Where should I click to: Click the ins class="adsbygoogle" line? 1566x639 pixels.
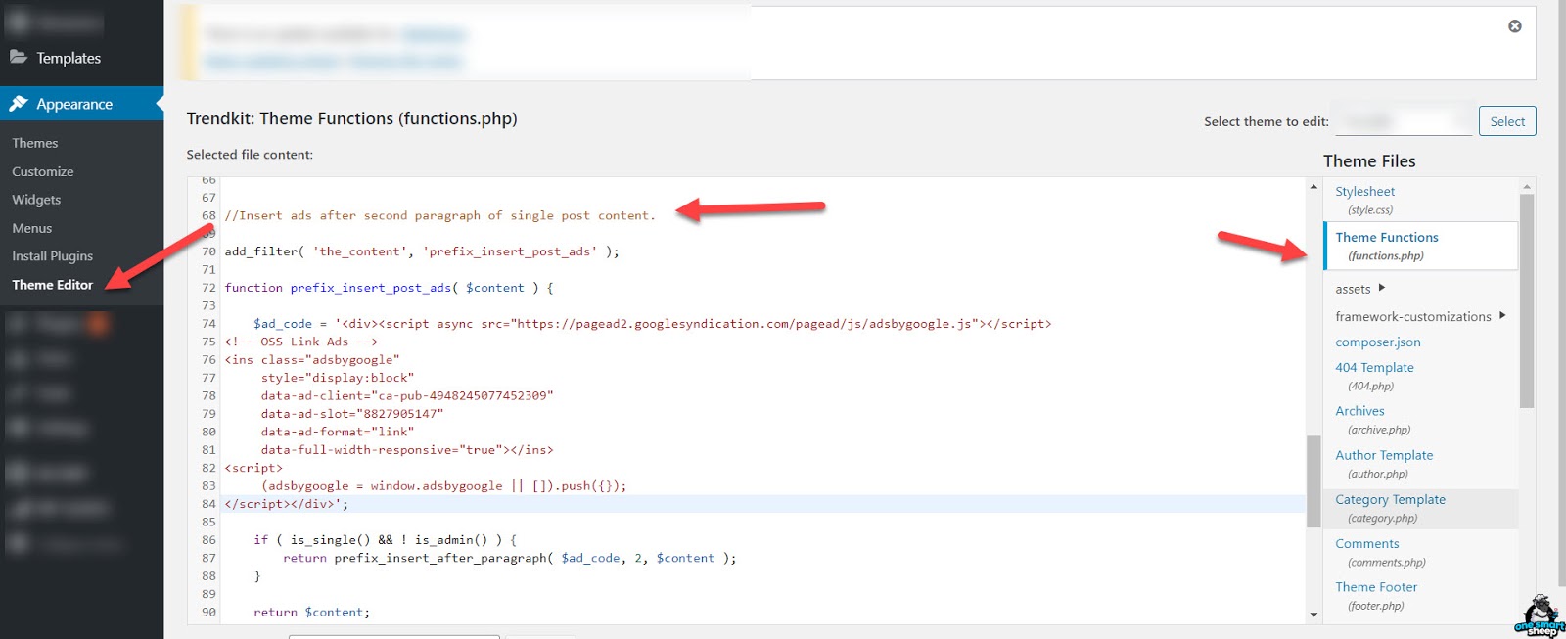(312, 359)
